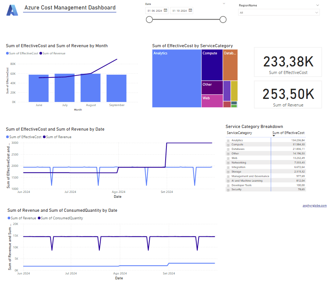
Task: Expand the Storage row in breakdown table
Action: click(228, 172)
